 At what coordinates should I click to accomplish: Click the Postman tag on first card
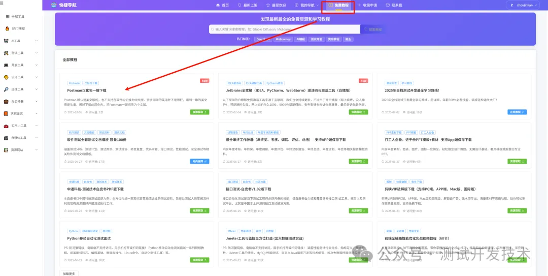tap(74, 83)
